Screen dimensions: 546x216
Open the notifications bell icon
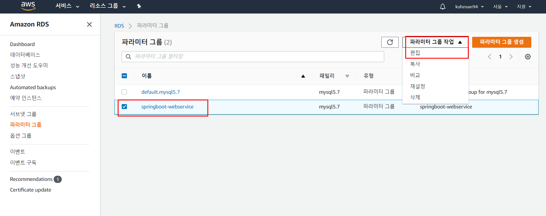(x=442, y=6)
